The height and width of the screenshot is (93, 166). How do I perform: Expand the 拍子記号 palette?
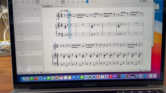point(17,32)
